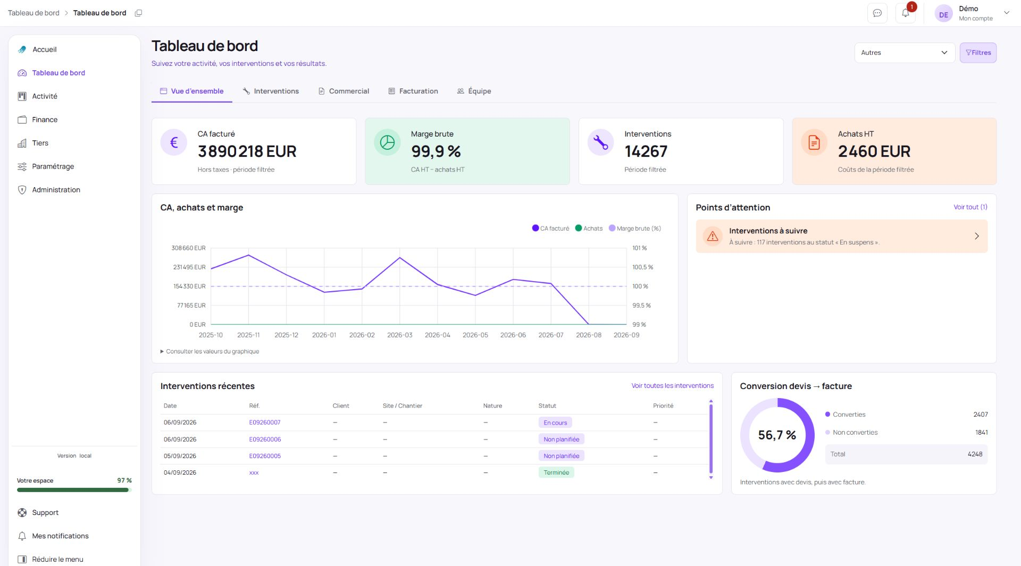Switch to the Commercial tab

point(344,91)
